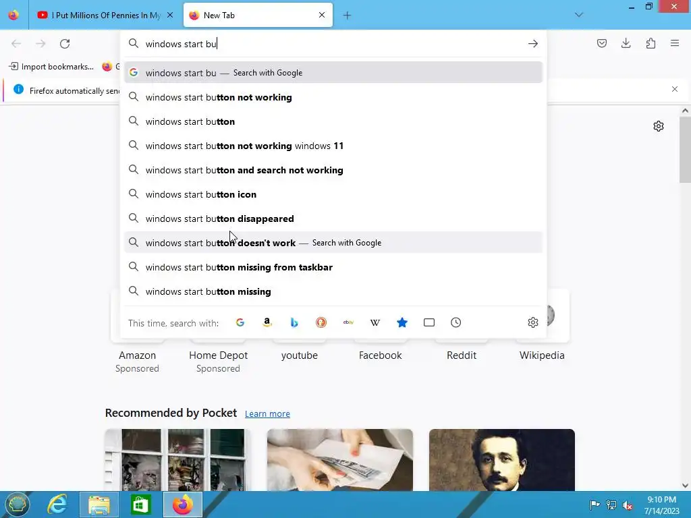Go forward with the forward arrow

[40, 44]
